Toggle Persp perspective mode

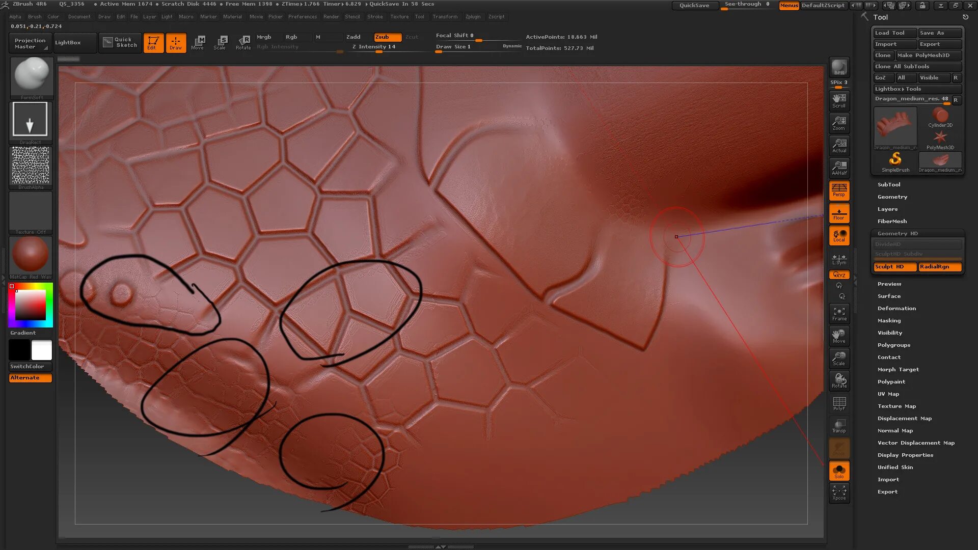pyautogui.click(x=839, y=190)
